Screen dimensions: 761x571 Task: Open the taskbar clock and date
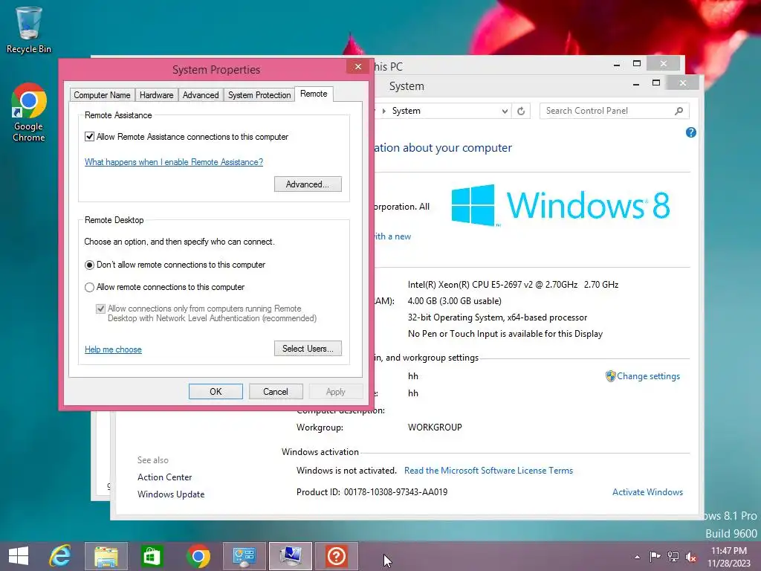[729, 556]
